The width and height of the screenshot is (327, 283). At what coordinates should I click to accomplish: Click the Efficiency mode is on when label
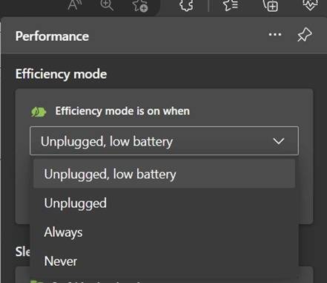(x=122, y=111)
